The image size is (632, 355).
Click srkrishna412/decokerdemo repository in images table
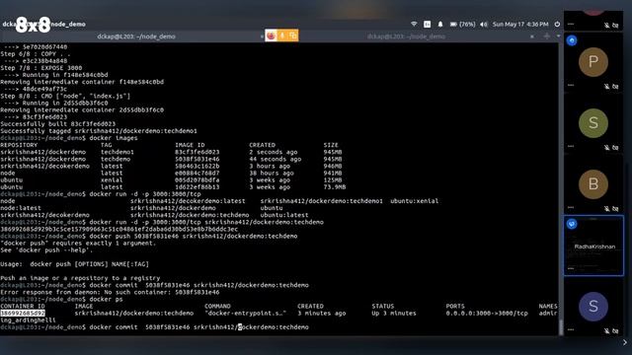click(x=44, y=166)
